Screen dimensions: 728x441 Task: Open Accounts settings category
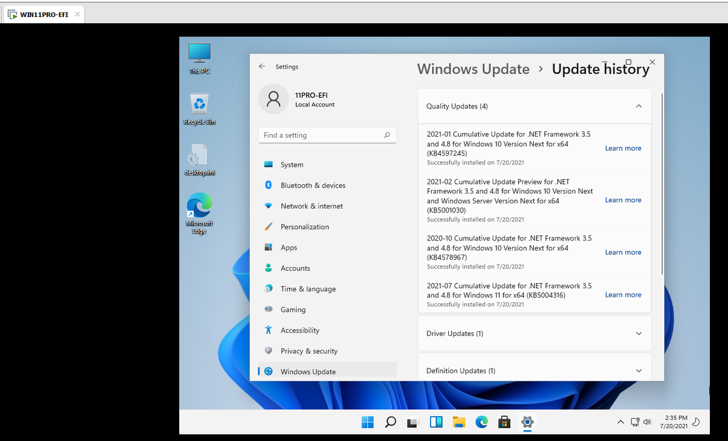click(327, 268)
